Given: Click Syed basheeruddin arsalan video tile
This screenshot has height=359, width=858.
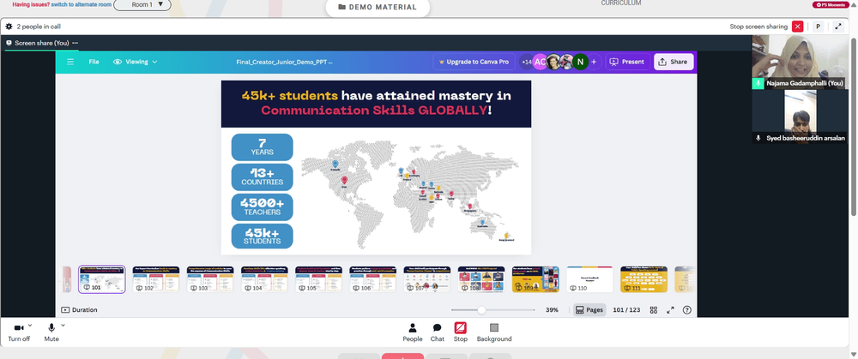Looking at the screenshot, I should pyautogui.click(x=800, y=117).
